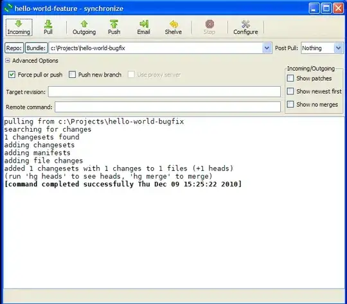Minimize the synchronize window

point(314,8)
